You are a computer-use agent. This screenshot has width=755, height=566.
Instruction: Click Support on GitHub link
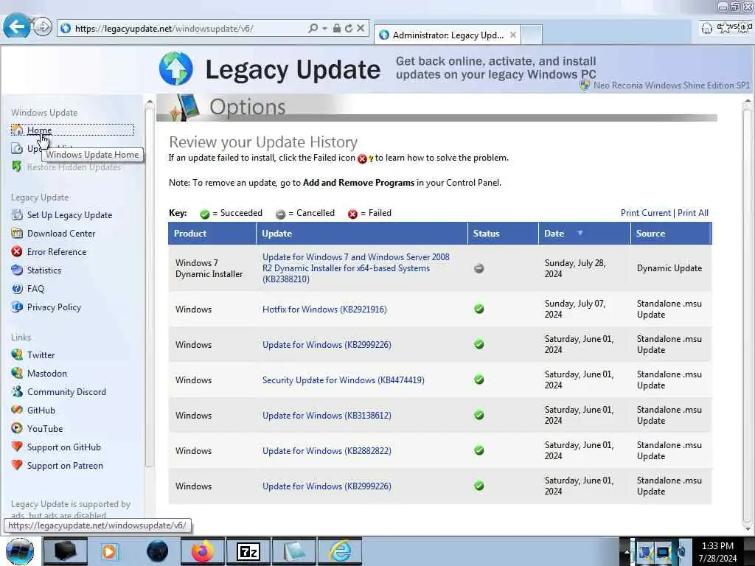click(x=64, y=447)
